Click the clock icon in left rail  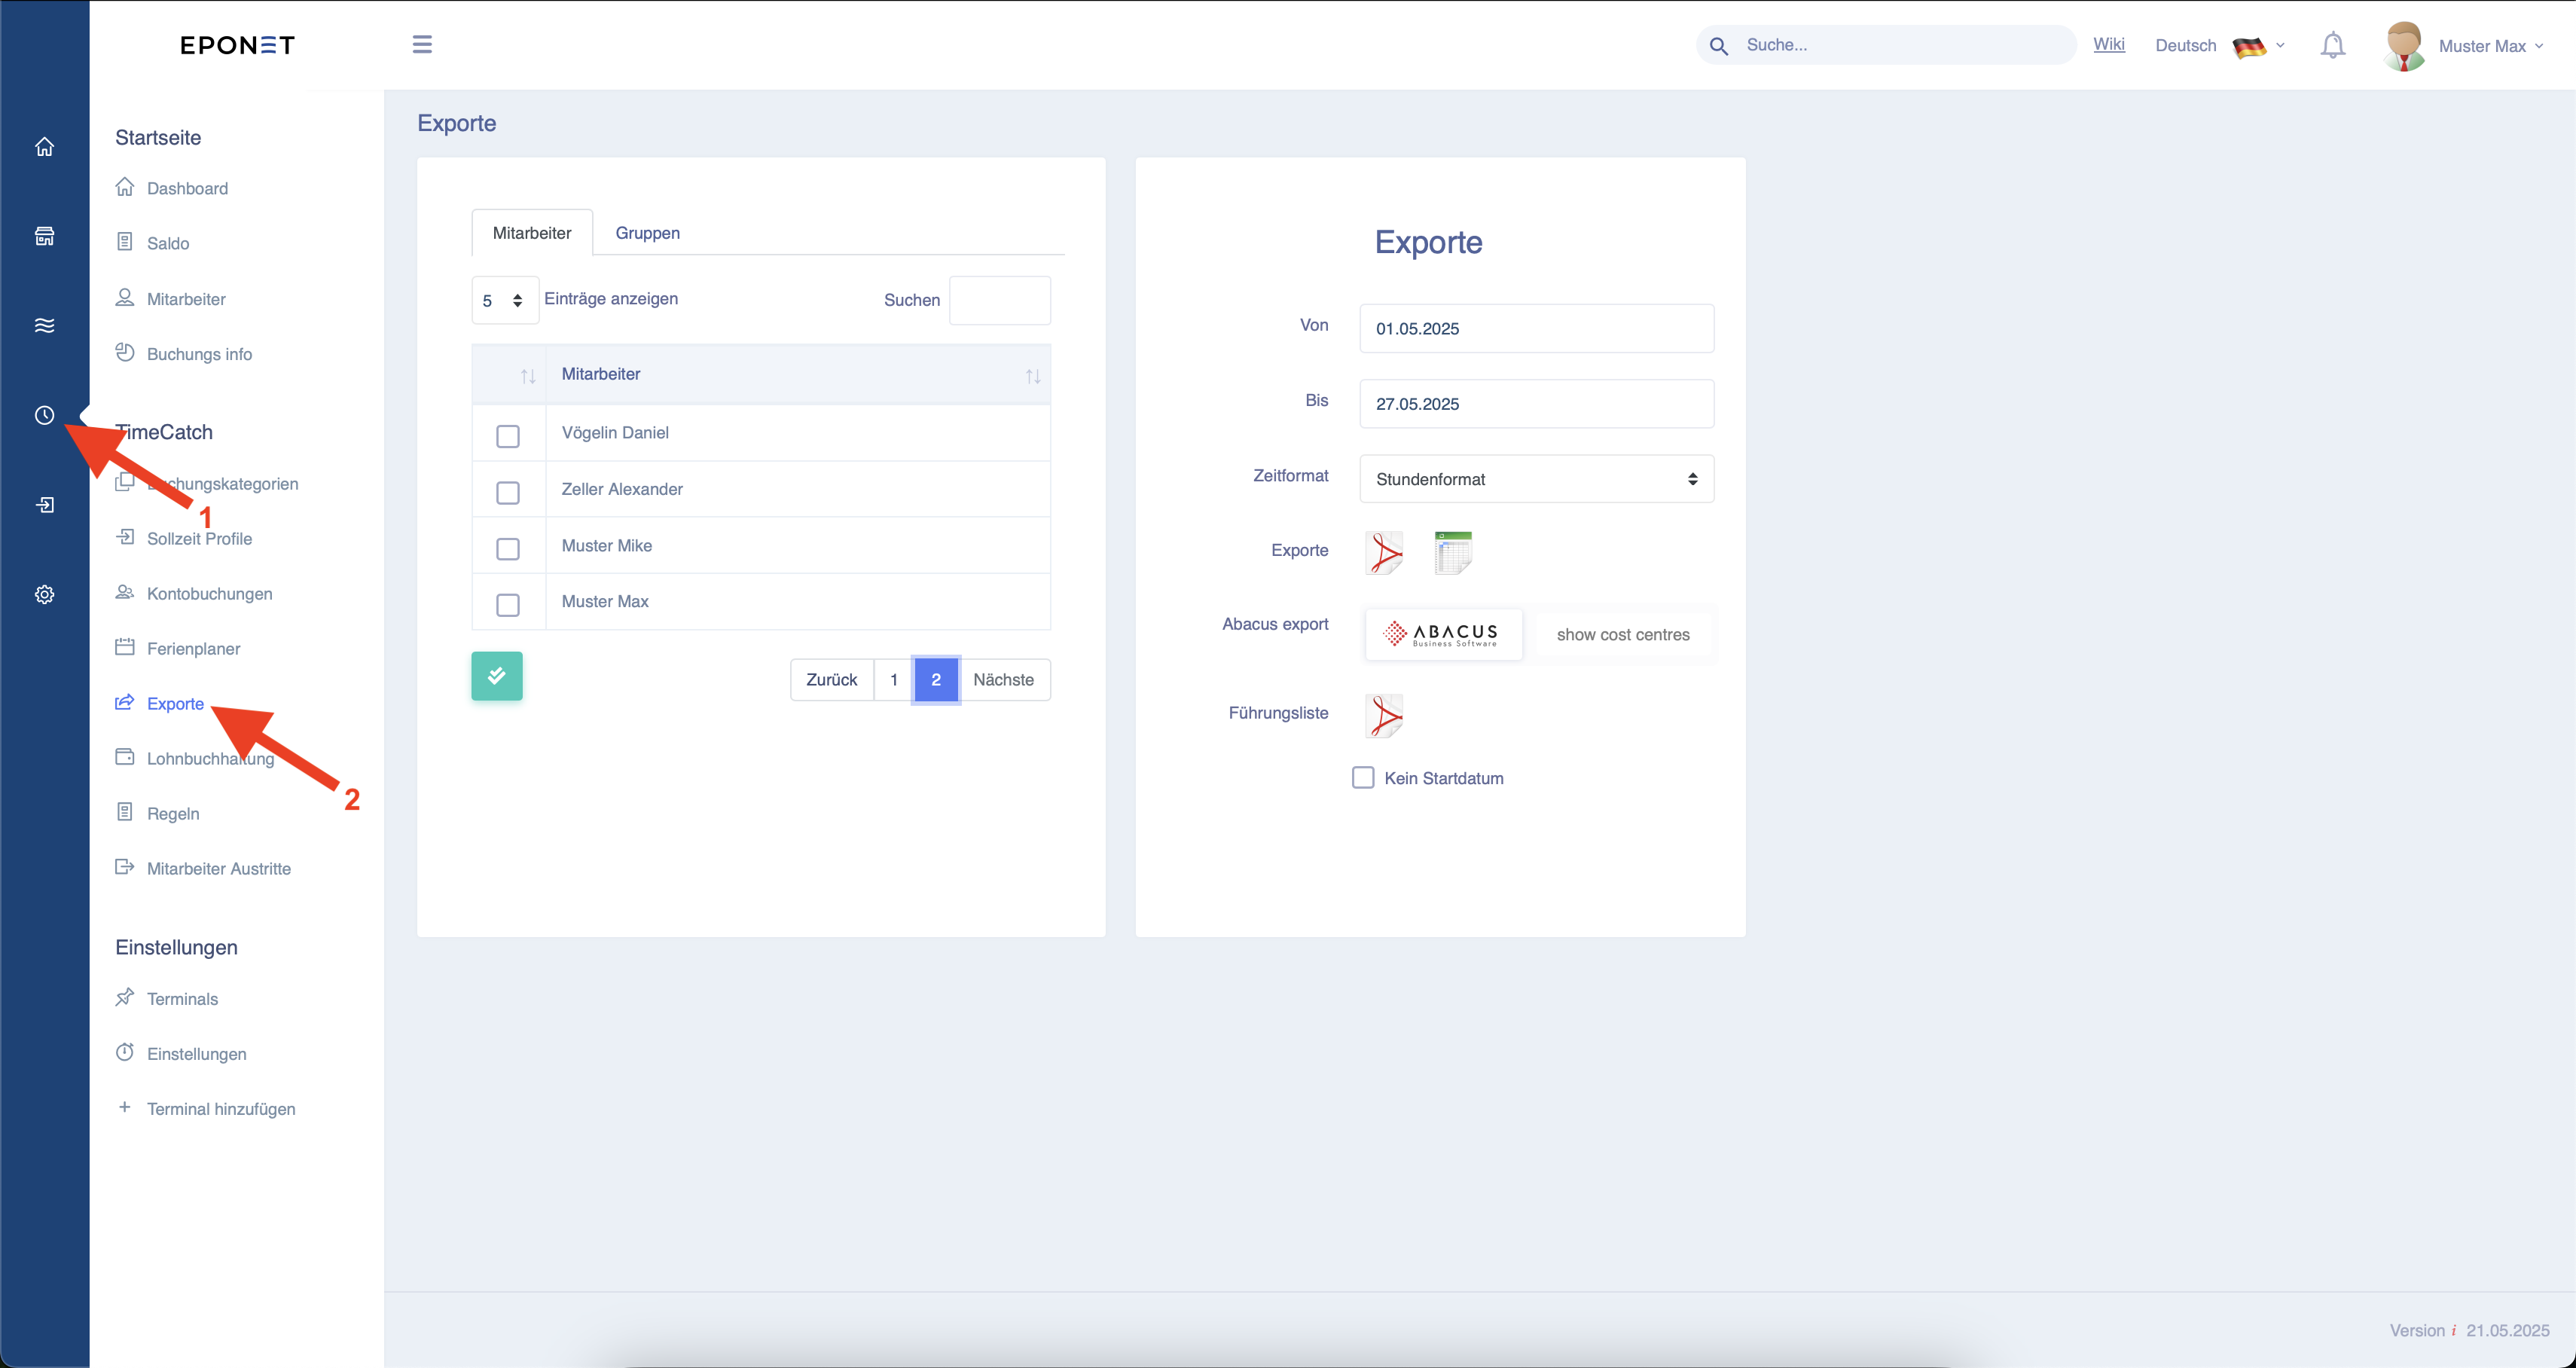pos(44,415)
